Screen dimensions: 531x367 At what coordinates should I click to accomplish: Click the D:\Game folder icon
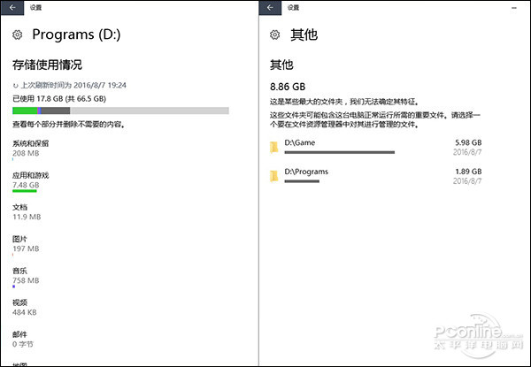coord(275,146)
